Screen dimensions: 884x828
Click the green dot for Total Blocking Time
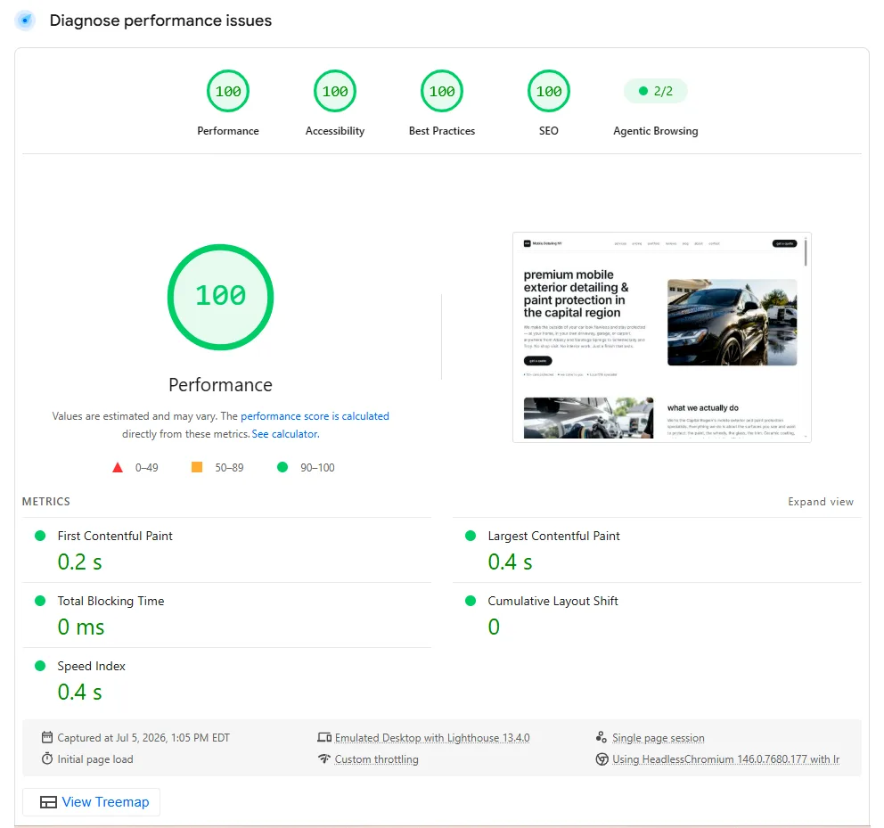40,601
